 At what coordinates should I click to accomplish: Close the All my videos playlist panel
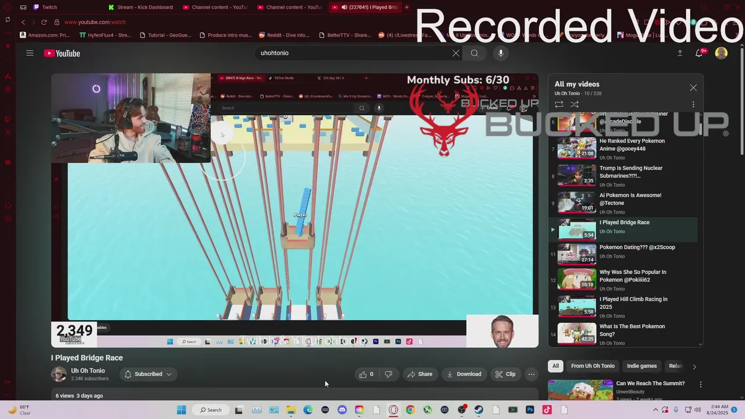(693, 88)
